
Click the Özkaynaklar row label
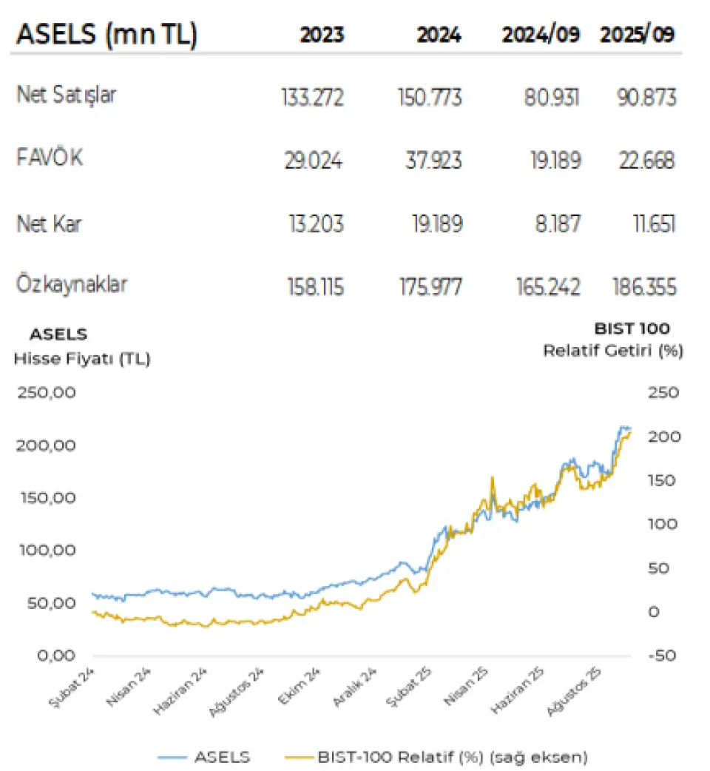tap(72, 285)
